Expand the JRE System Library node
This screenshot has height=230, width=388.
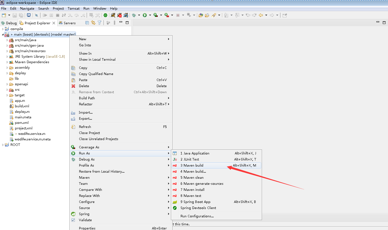click(x=7, y=57)
